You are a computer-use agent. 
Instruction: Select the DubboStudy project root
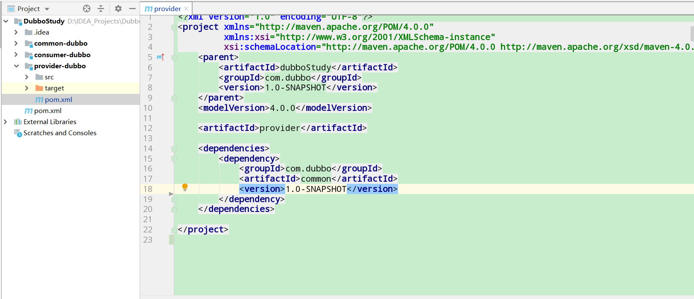point(44,21)
